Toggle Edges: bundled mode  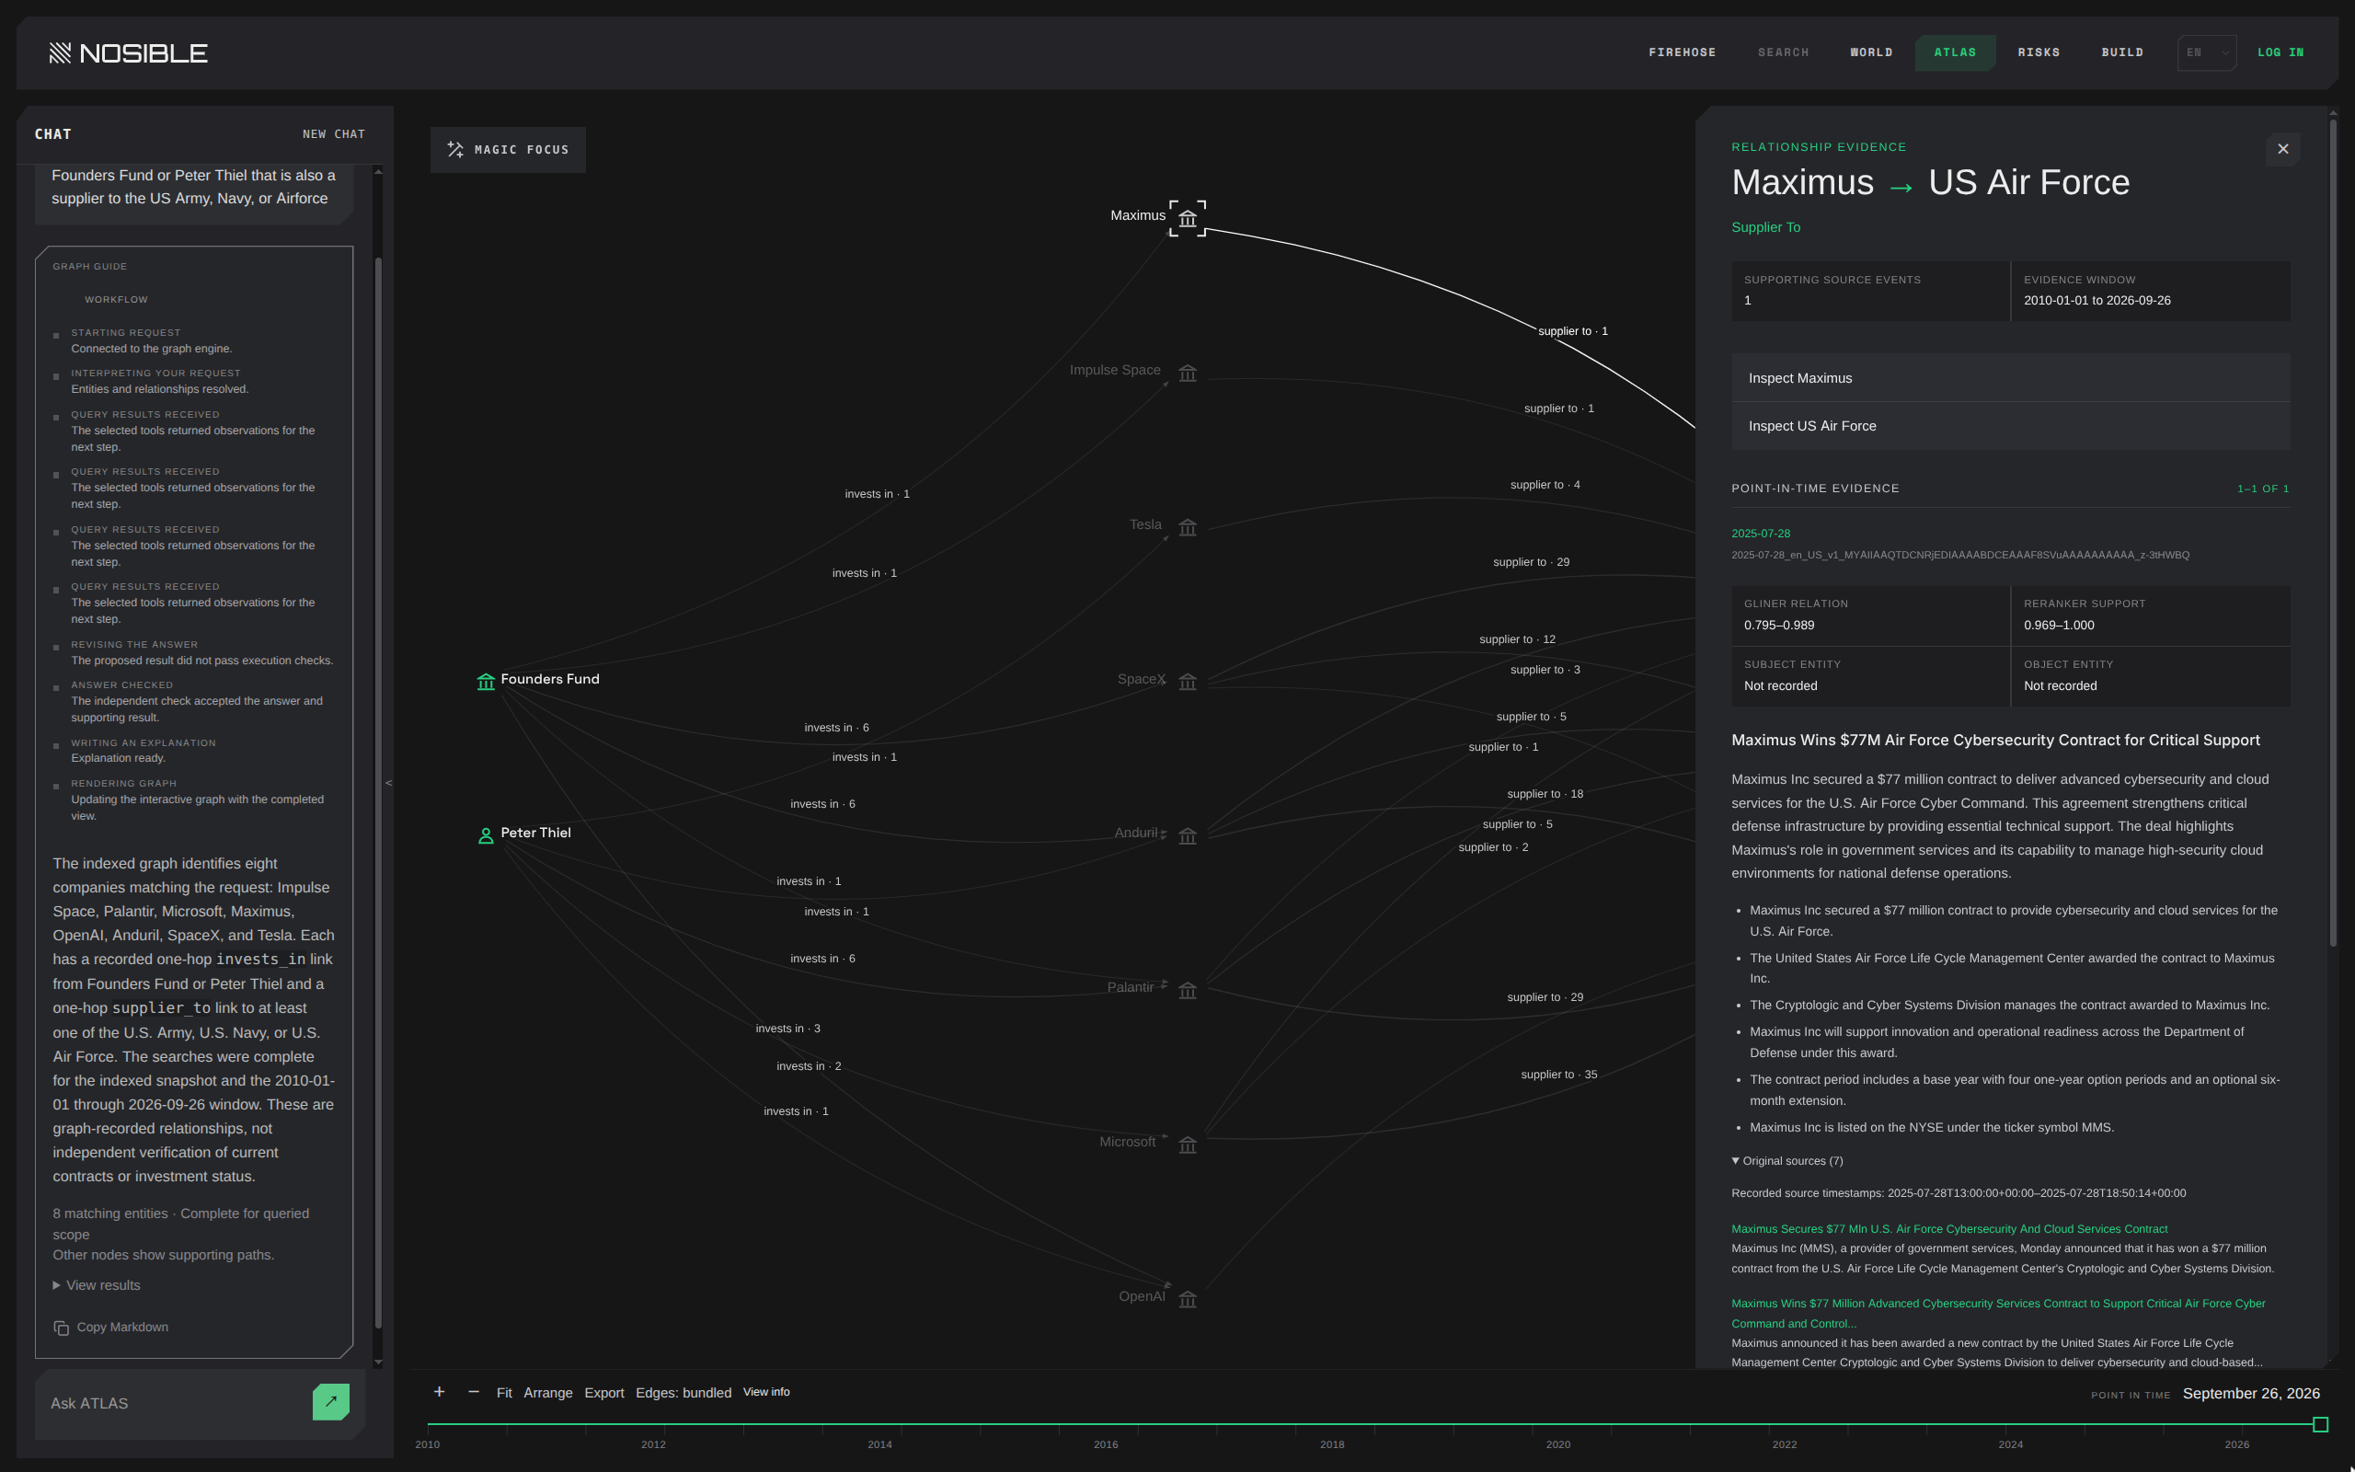pyautogui.click(x=684, y=1393)
